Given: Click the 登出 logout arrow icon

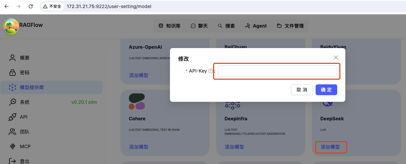Looking at the screenshot, I should coord(12,161).
